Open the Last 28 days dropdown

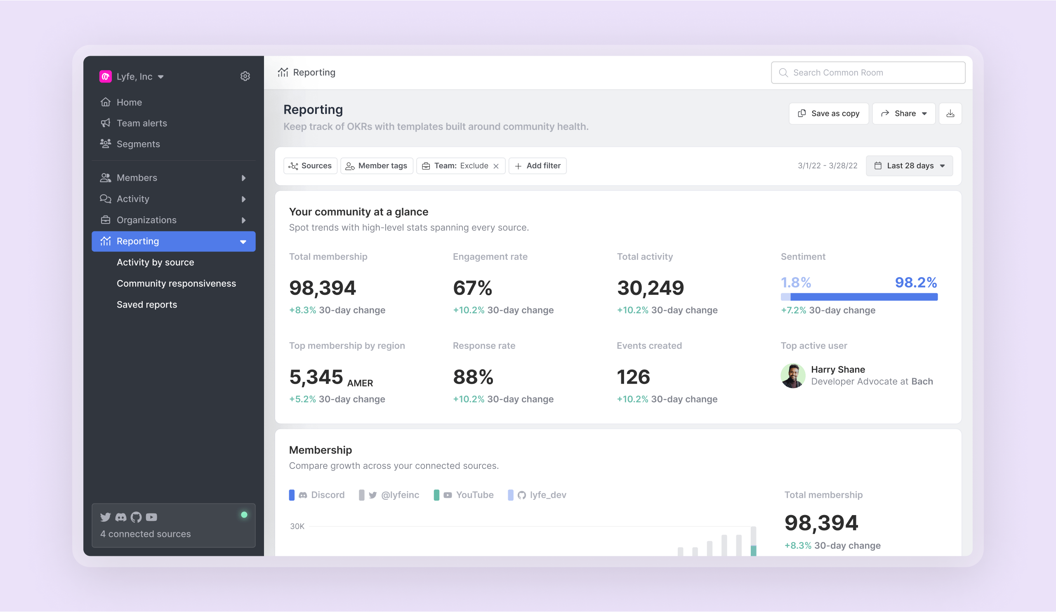click(x=909, y=166)
